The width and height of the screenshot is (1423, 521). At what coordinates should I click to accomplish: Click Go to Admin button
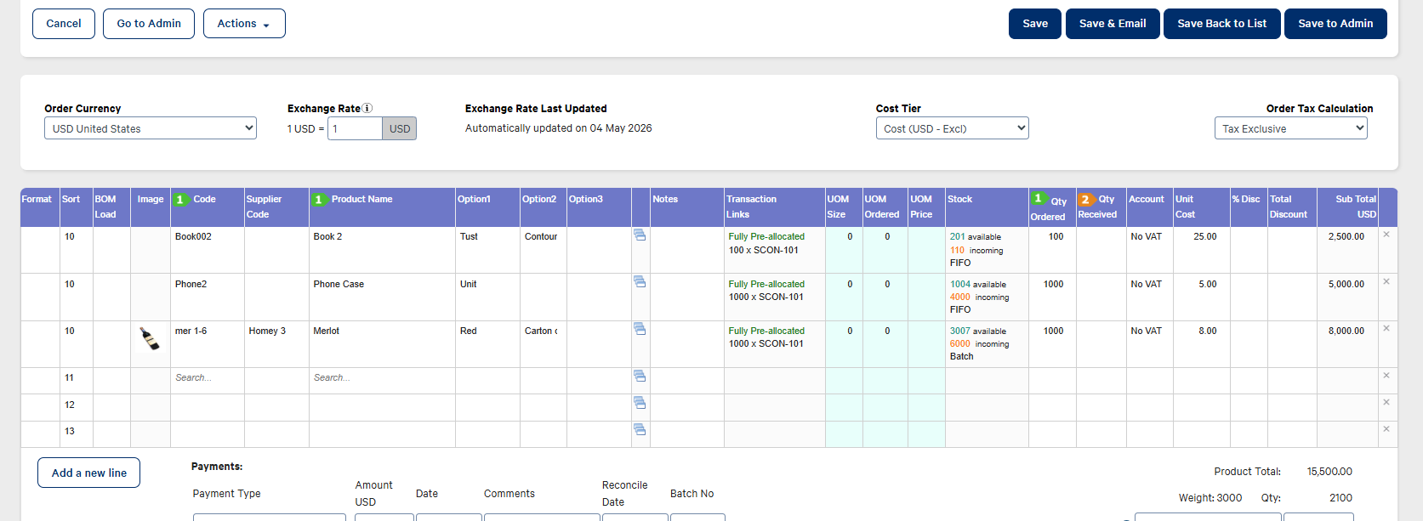point(149,24)
